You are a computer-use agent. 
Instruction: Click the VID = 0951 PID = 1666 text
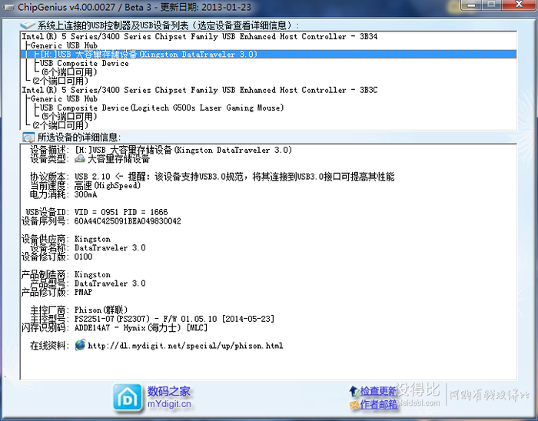(x=121, y=212)
